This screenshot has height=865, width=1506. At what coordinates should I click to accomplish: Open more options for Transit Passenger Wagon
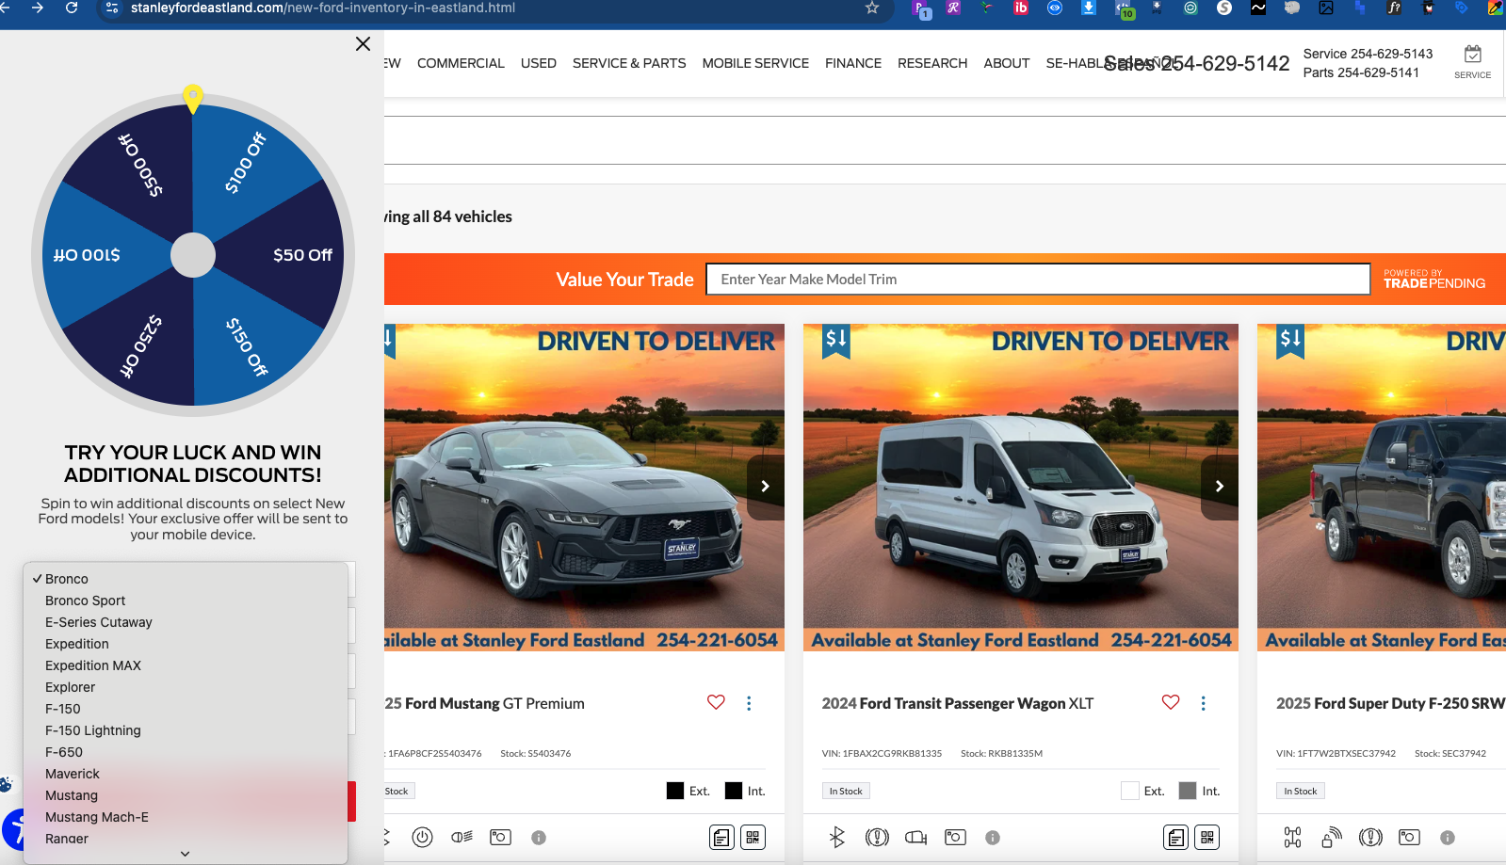pyautogui.click(x=1203, y=703)
